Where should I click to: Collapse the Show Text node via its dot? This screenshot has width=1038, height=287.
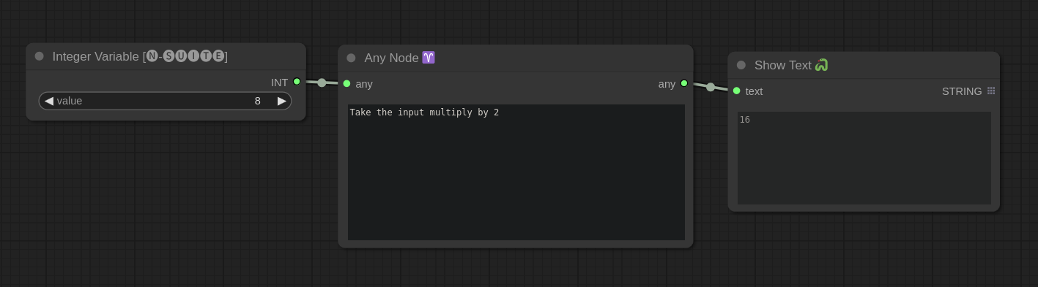pos(741,65)
